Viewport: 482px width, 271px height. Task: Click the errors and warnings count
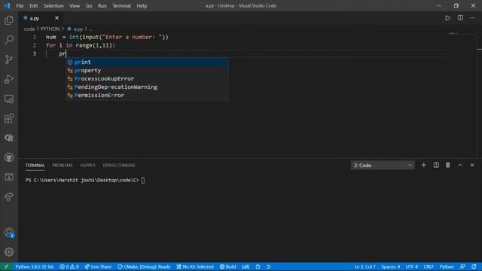[69, 266]
